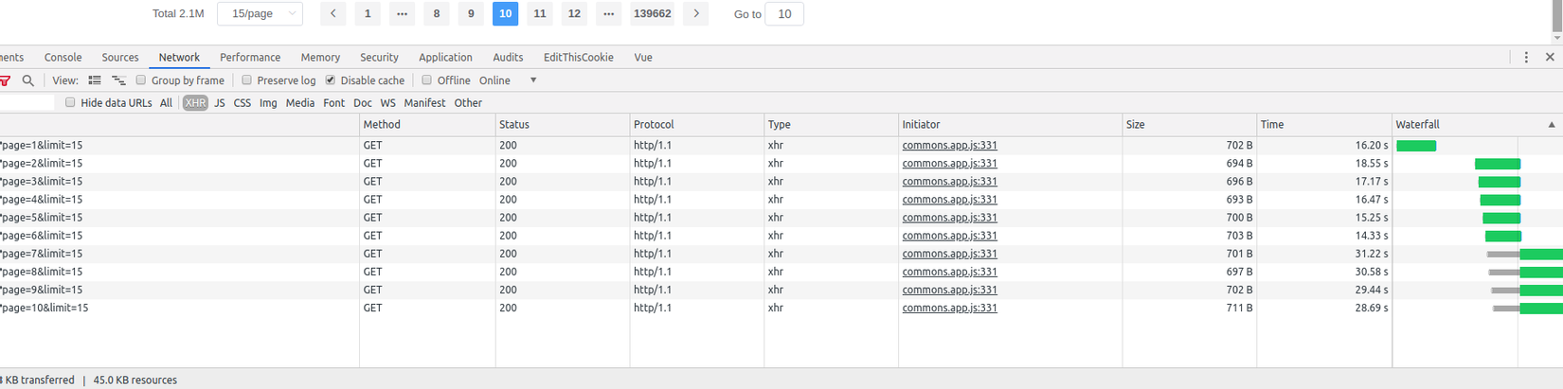
Task: Click the red filter funnel icon
Action: tap(5, 80)
